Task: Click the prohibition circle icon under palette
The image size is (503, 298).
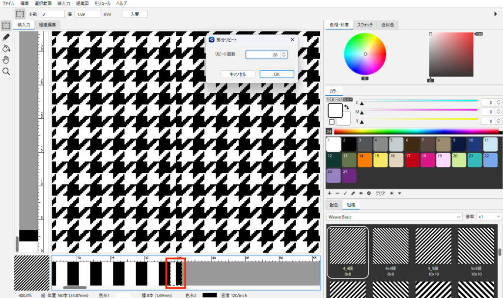Action: 368,193
